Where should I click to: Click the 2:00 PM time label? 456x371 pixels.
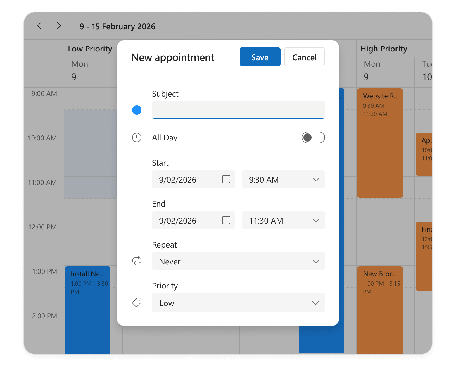[44, 316]
